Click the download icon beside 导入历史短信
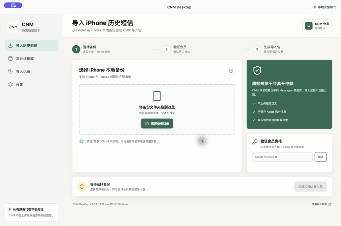 coord(10,46)
